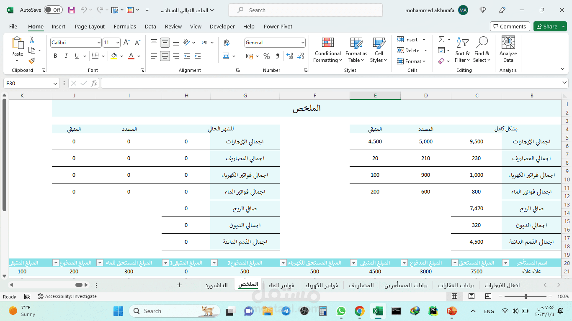Open filter dropdown for المبلغ المدفوع2 column

[214, 263]
